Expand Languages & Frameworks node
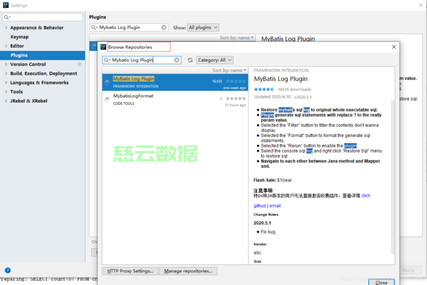Image resolution: width=427 pixels, height=285 pixels. tap(6, 83)
